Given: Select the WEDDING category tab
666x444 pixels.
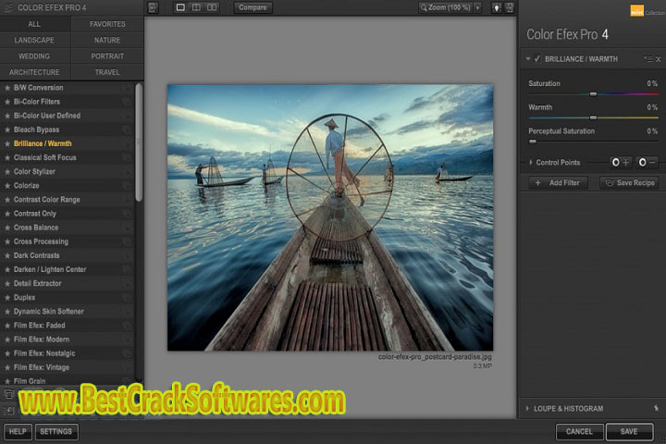Looking at the screenshot, I should point(35,56).
